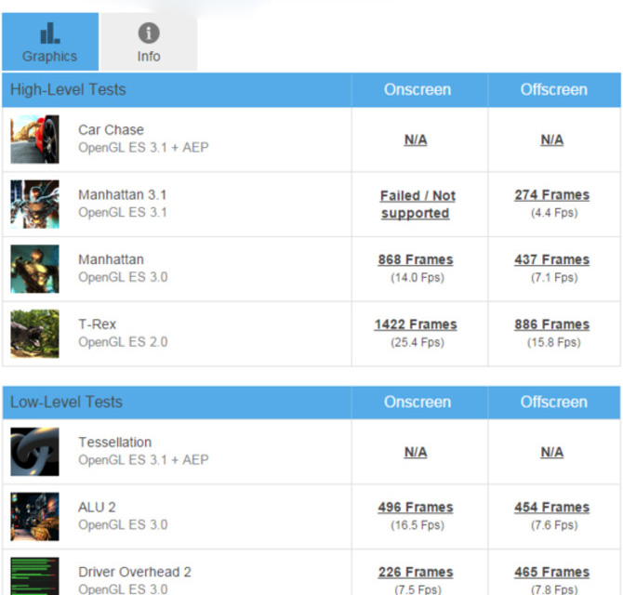Click OpenGL ES 3.1 + AEP under Tessellation
Viewport: 623px width, 595px height.
143,460
